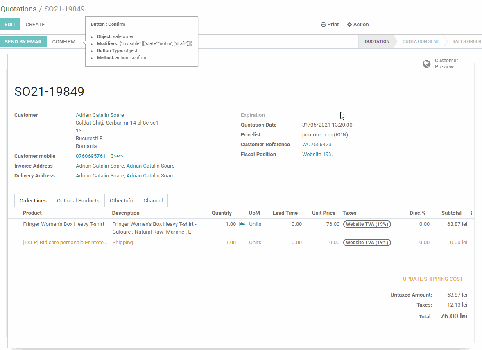Call the customer mobile number 0760695761
The image size is (482, 350).
(91, 156)
